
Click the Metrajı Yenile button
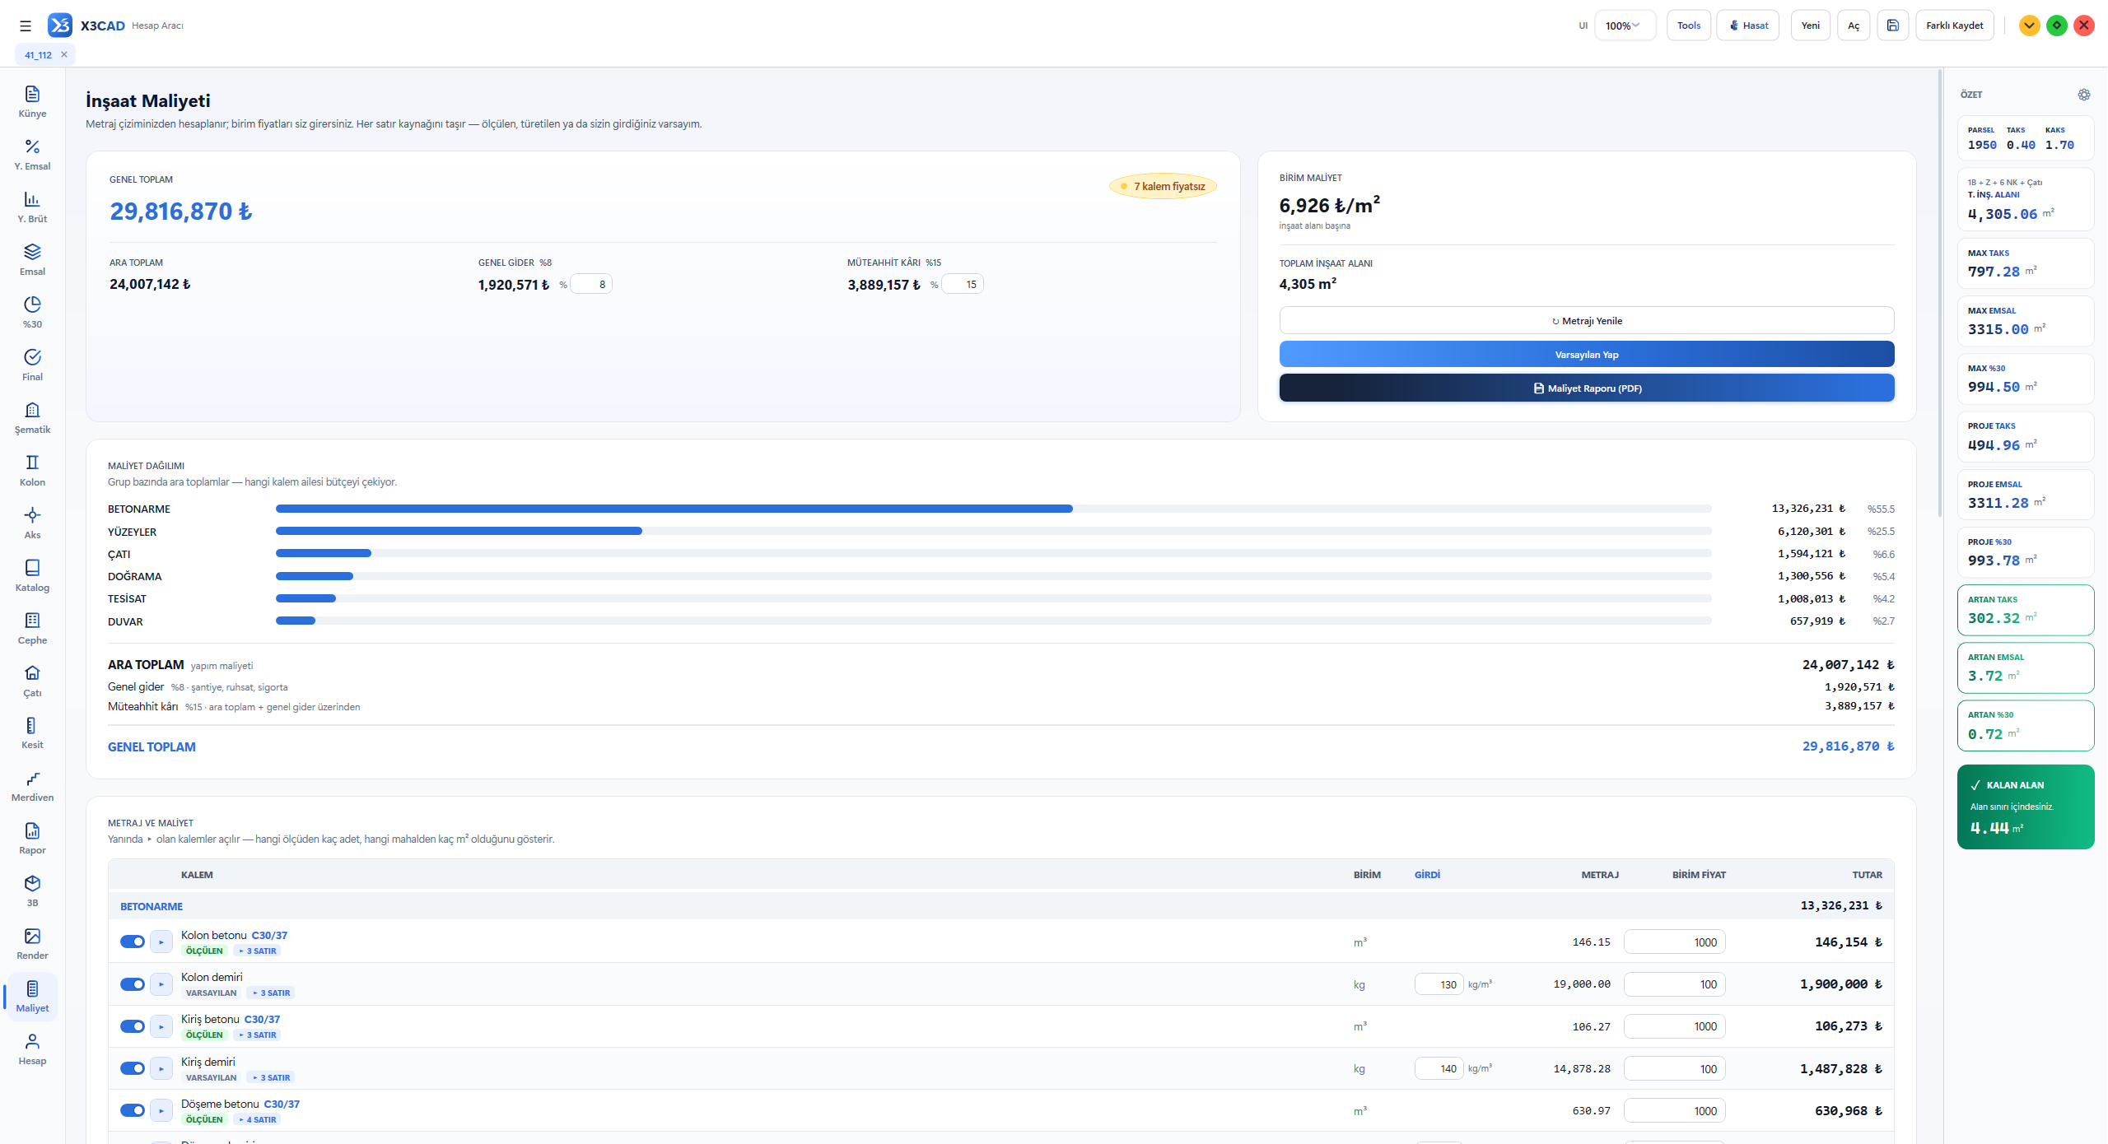coord(1587,321)
